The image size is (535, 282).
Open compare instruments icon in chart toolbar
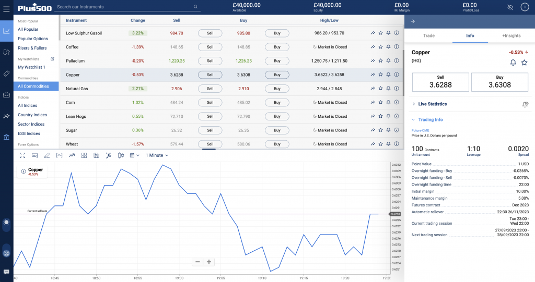click(121, 155)
